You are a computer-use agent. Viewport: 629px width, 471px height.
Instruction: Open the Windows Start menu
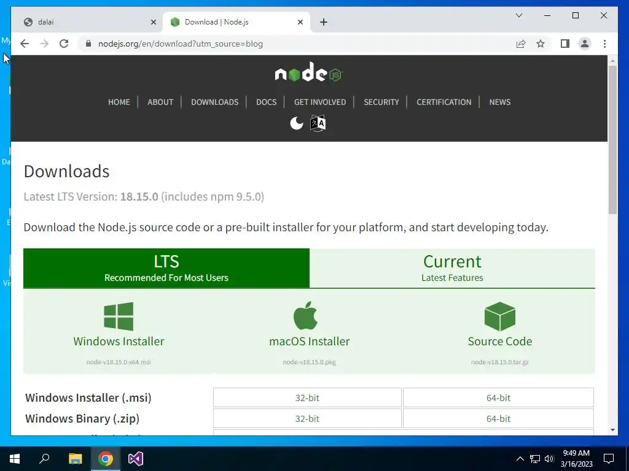point(15,459)
